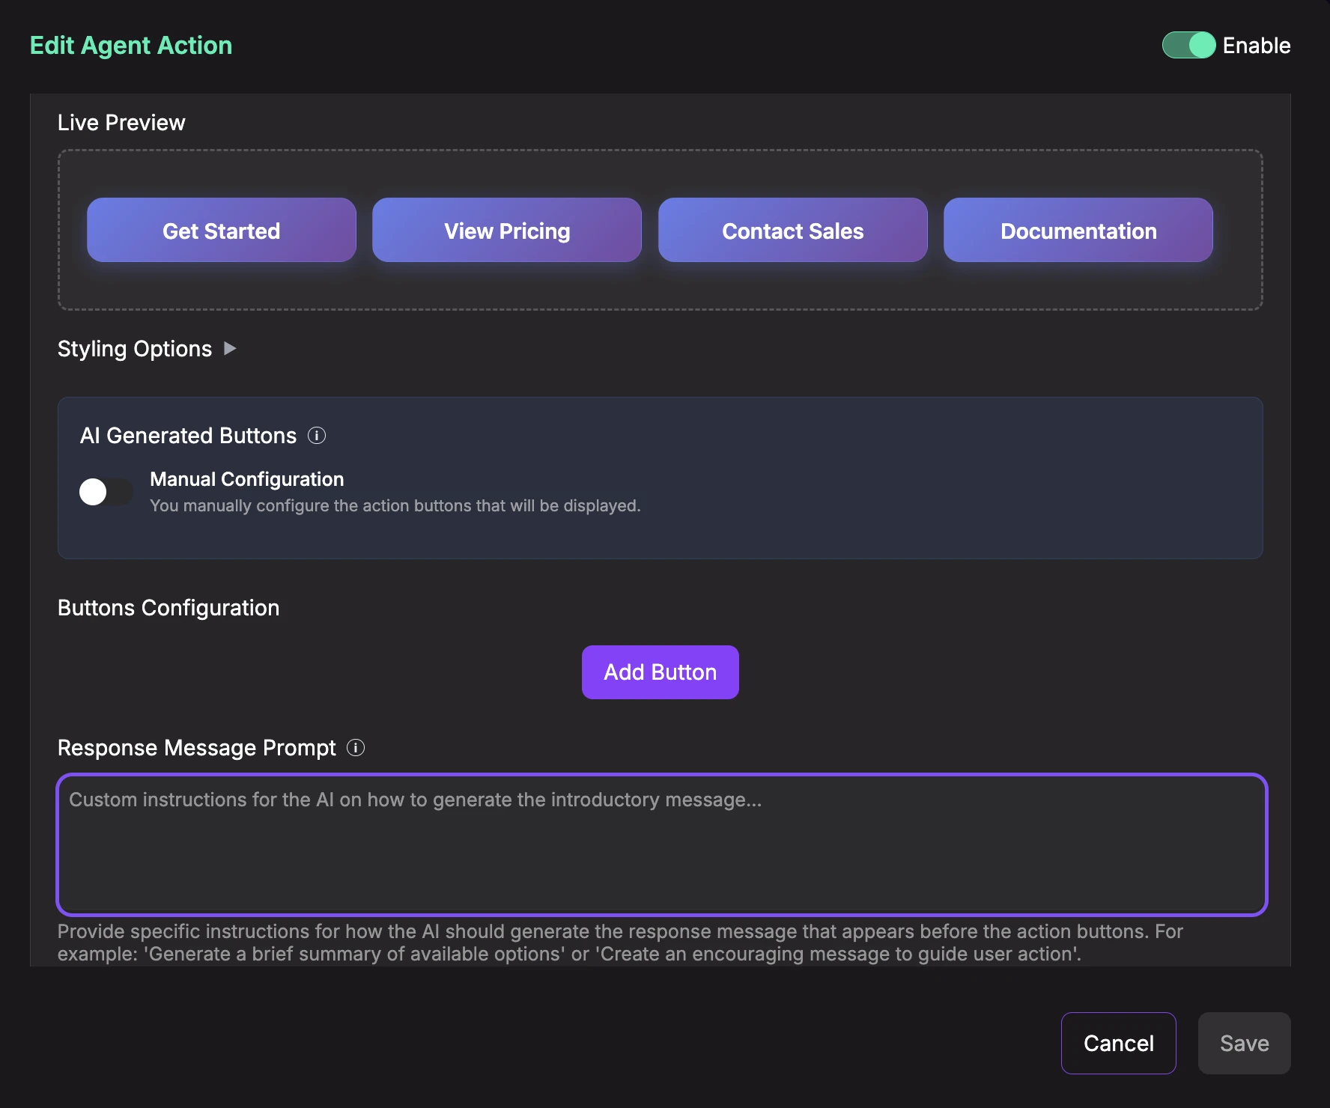Focus the Response Message Prompt text area
The width and height of the screenshot is (1330, 1108).
662,844
